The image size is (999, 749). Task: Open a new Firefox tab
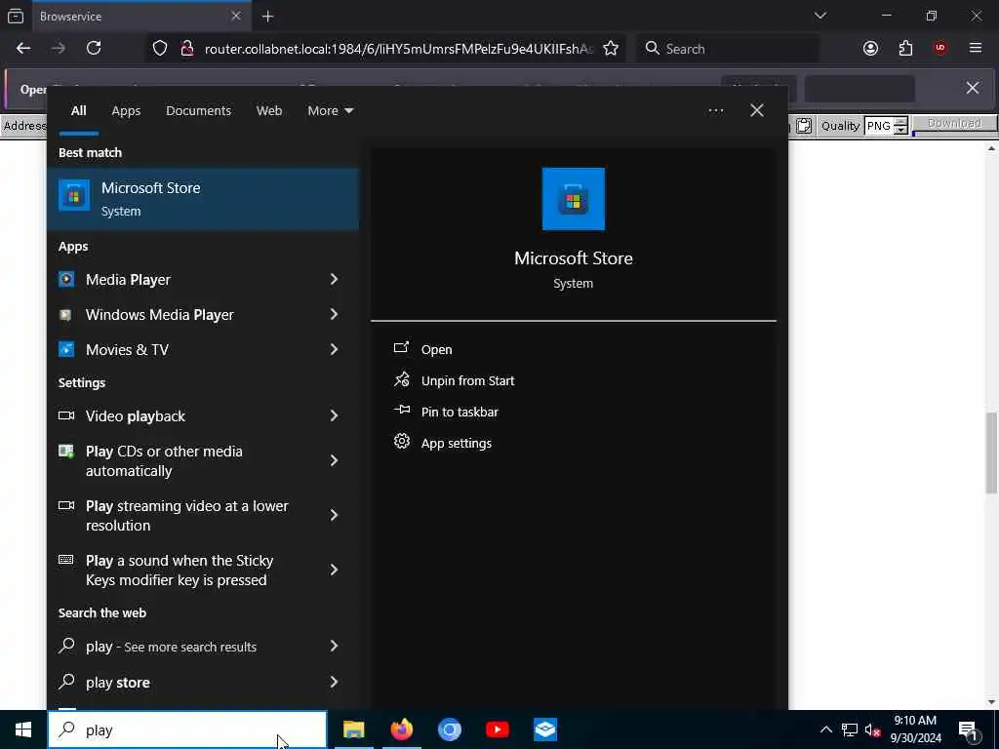267,17
